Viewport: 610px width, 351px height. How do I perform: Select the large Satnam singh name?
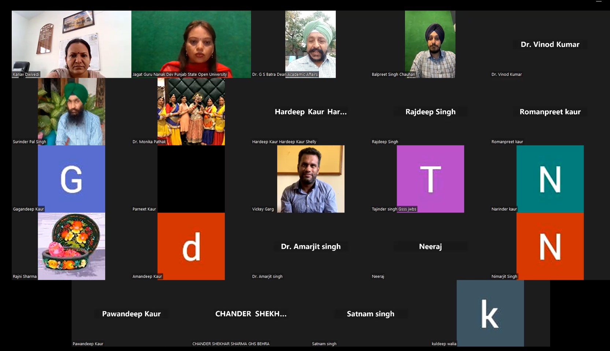tap(371, 314)
